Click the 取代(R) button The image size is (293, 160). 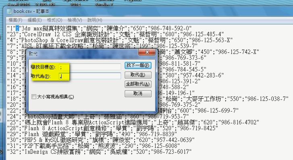pyautogui.click(x=138, y=75)
